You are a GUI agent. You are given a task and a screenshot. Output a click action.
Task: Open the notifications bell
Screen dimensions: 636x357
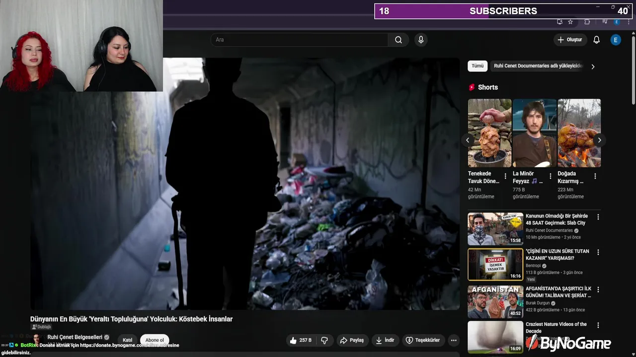point(596,40)
